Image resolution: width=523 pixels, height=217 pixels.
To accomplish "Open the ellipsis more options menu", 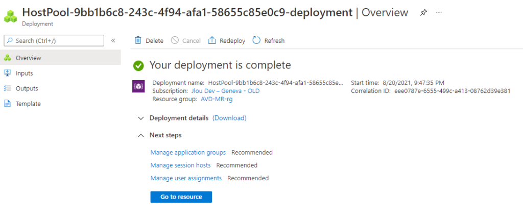I will pos(439,12).
